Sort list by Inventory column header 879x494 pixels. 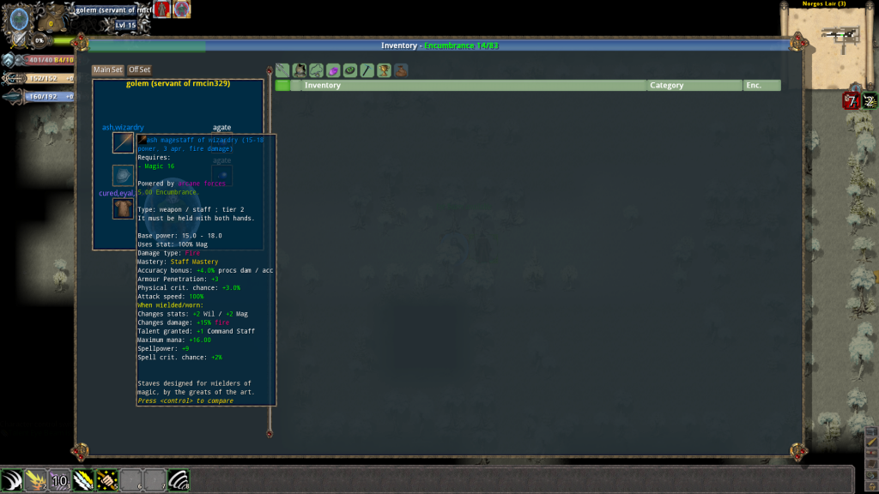click(x=474, y=85)
